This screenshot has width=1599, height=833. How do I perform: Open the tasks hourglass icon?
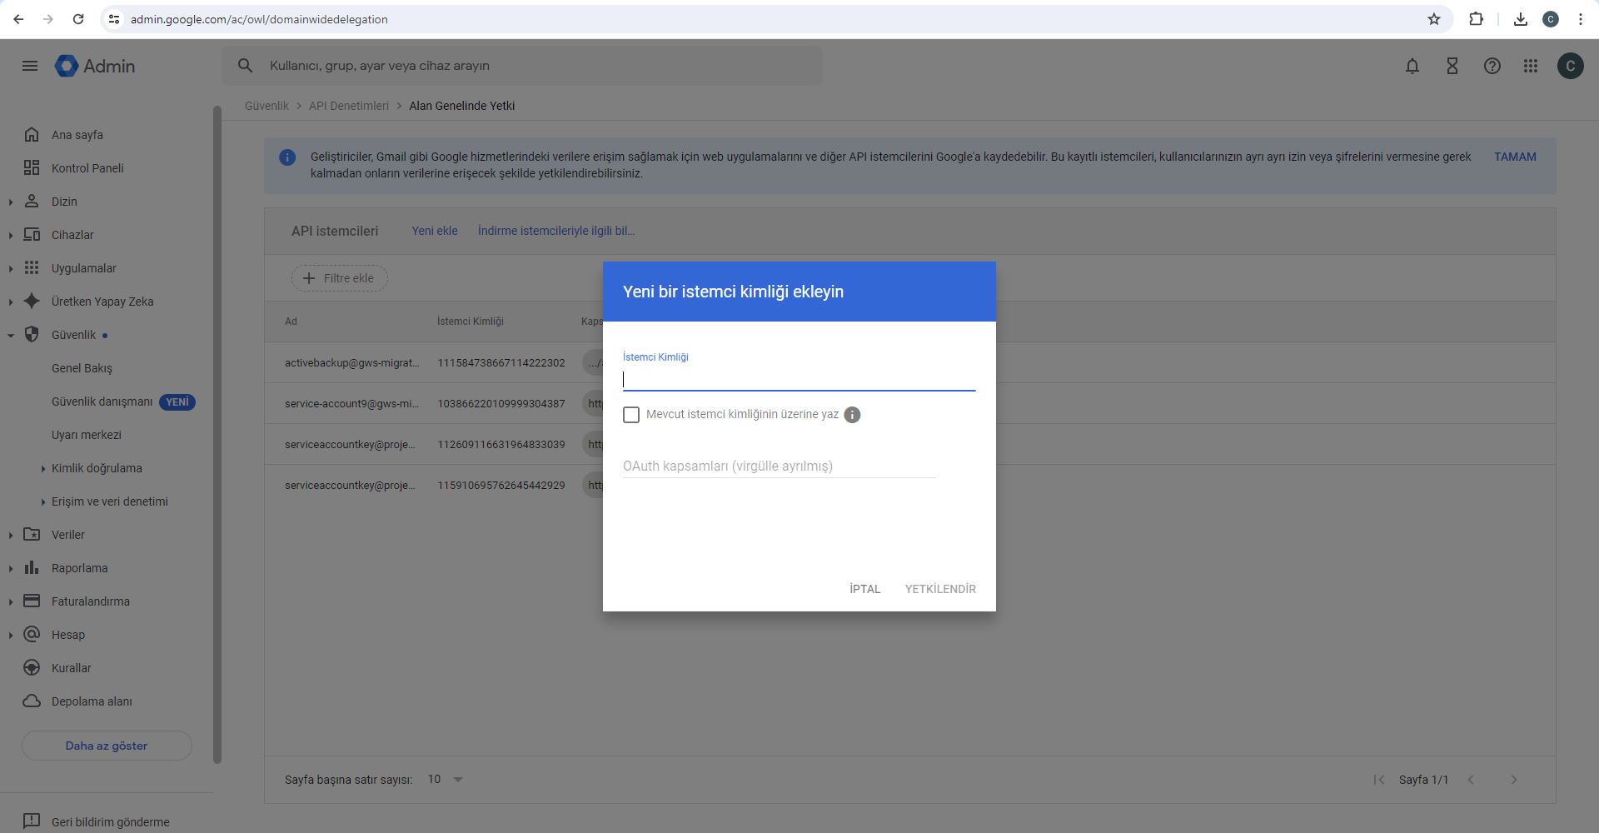click(1452, 66)
